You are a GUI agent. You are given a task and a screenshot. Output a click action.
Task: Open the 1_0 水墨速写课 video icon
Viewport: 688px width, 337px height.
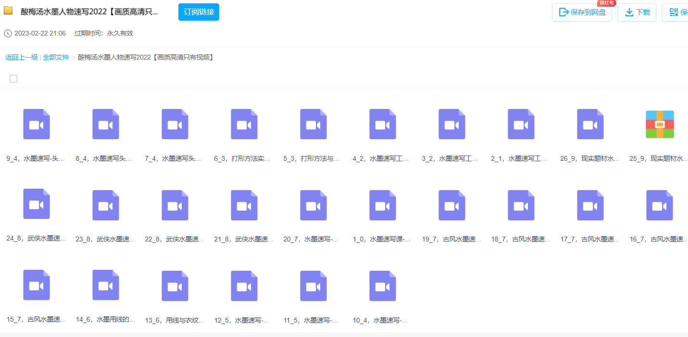(x=383, y=205)
